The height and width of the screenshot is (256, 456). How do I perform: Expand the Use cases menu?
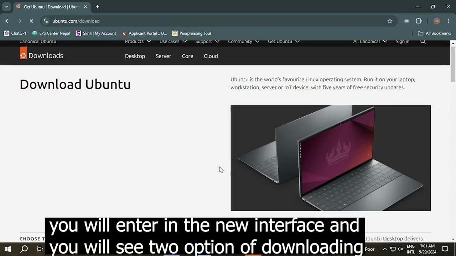point(173,42)
